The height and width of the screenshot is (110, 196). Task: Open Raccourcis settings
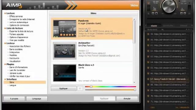14,58
